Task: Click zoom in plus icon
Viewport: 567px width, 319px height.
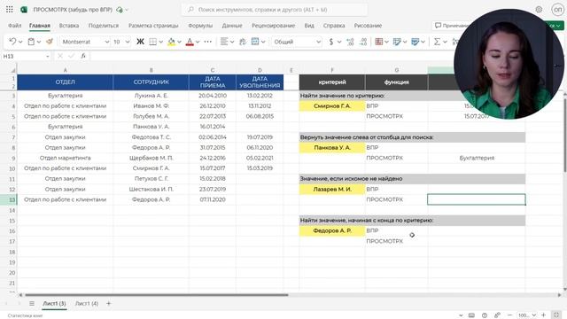Action: tap(543, 315)
